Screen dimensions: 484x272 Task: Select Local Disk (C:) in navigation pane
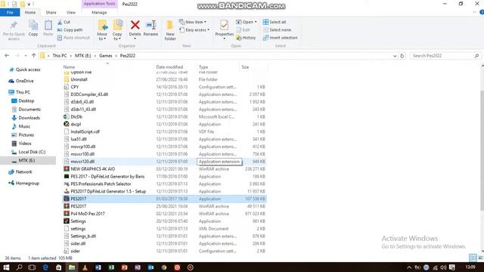32,152
